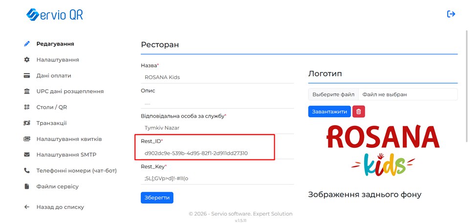Click the card icon beside Дані оплати
Viewport: 476px width, 223px height.
tap(27, 76)
